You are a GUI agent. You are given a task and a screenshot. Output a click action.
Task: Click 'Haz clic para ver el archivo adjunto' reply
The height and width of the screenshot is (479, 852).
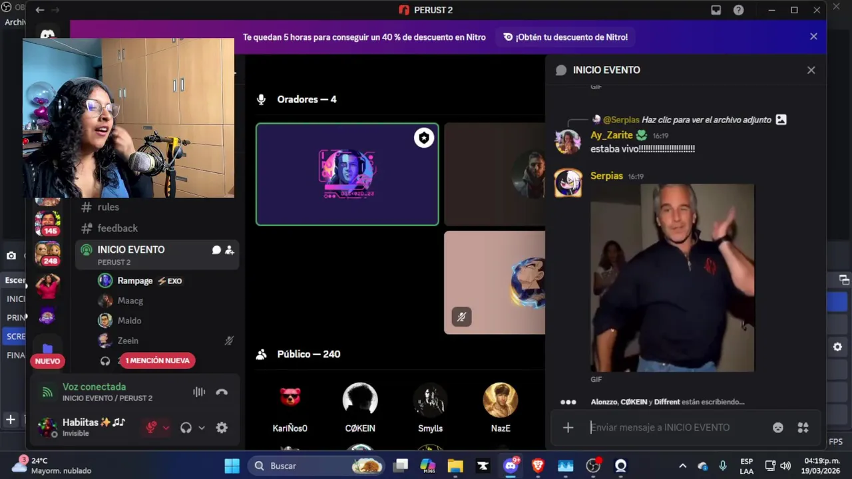(x=706, y=120)
